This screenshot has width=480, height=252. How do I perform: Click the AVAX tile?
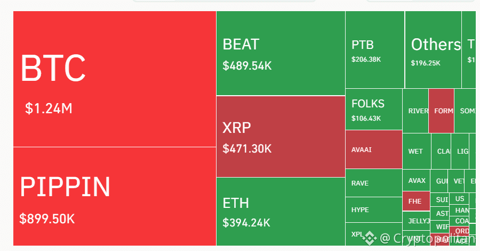[417, 180]
